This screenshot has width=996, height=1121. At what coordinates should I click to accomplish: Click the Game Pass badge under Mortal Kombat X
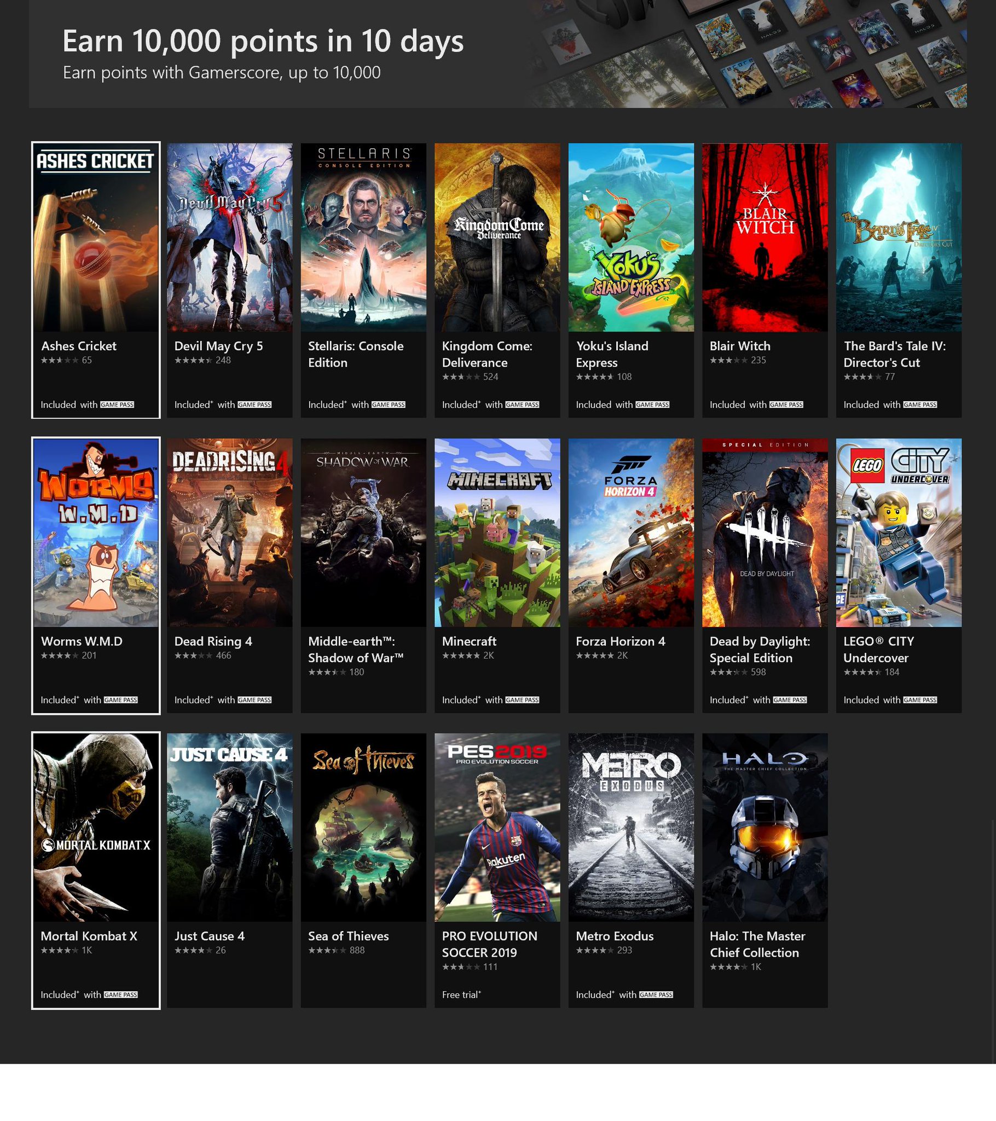coord(120,995)
